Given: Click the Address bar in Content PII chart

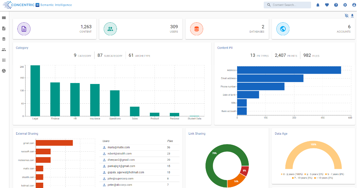Looking at the screenshot, I should 289,70.
